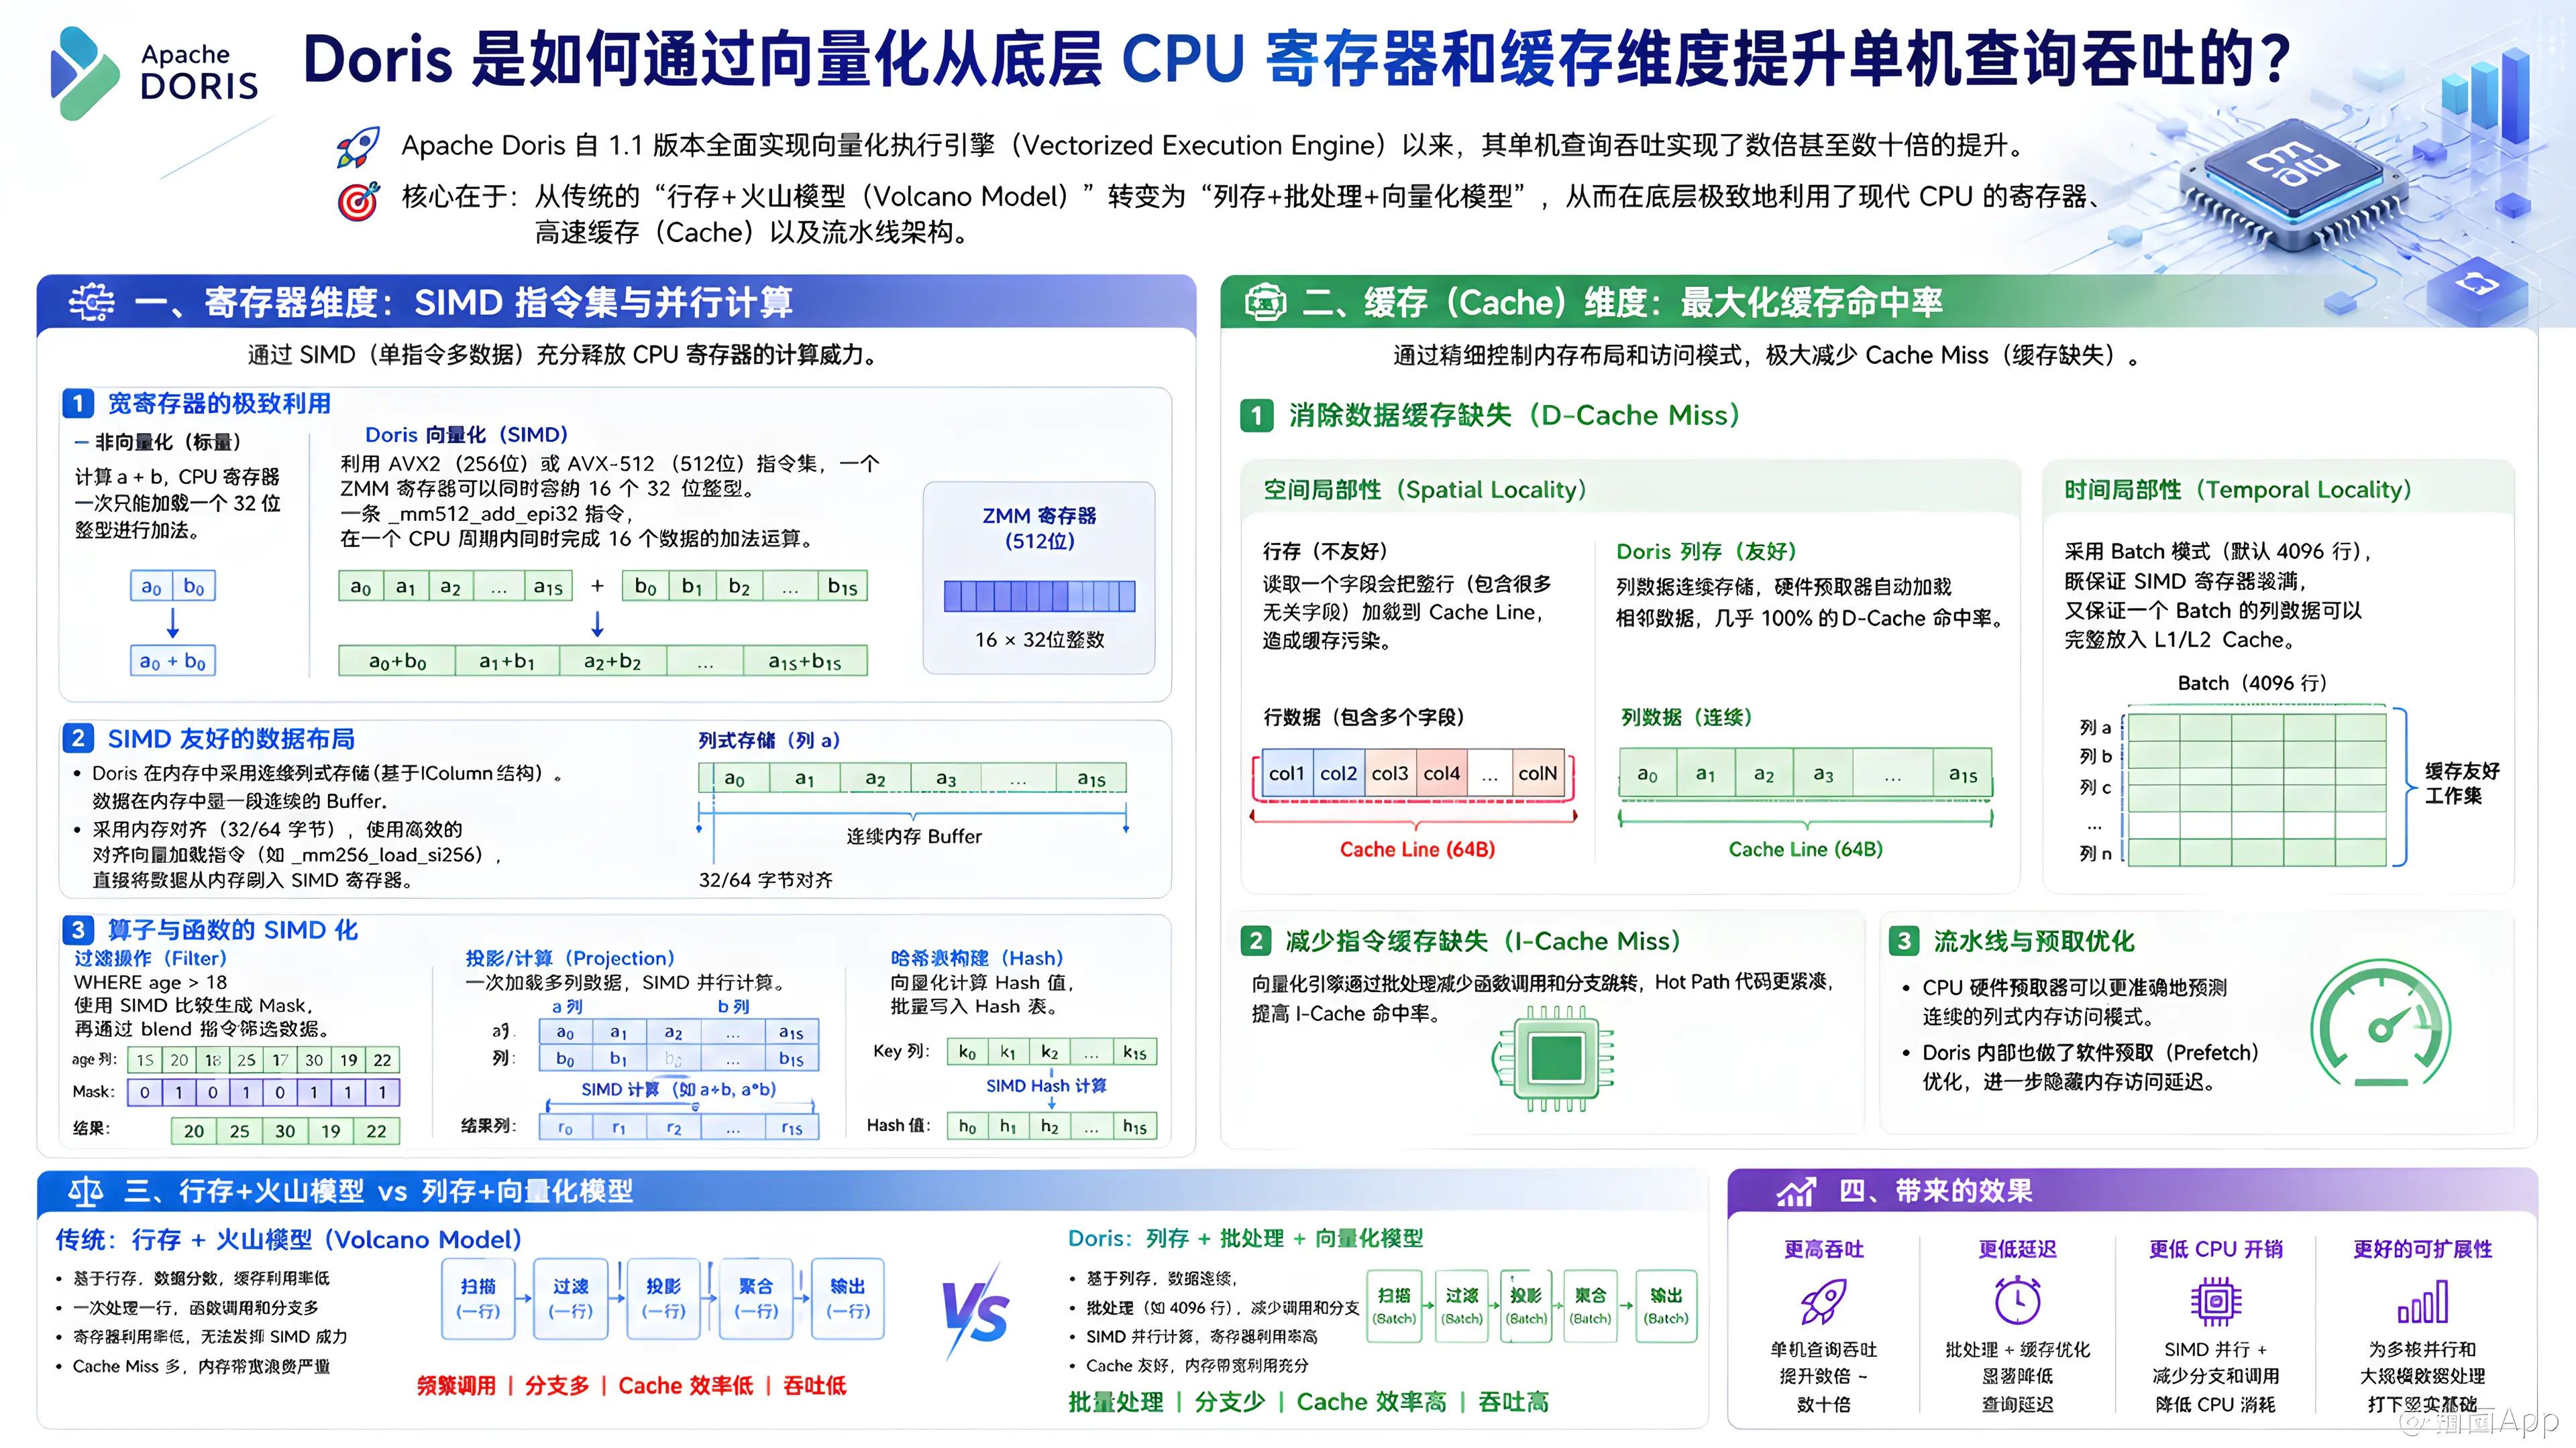Click the colN cell in the row data
The height and width of the screenshot is (1448, 2576).
(x=1537, y=774)
